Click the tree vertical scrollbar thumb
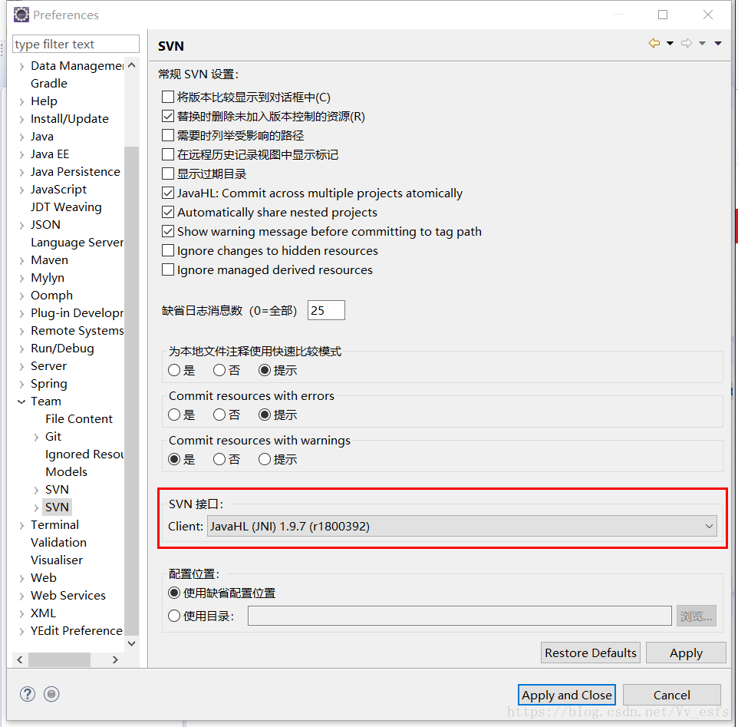The width and height of the screenshot is (738, 727). pos(132,391)
